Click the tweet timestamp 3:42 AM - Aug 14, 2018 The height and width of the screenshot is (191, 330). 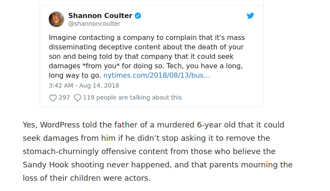(84, 85)
